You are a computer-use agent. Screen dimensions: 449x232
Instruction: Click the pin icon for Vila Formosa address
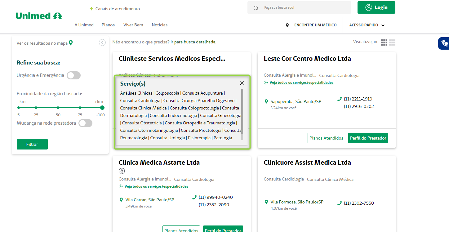266,202
